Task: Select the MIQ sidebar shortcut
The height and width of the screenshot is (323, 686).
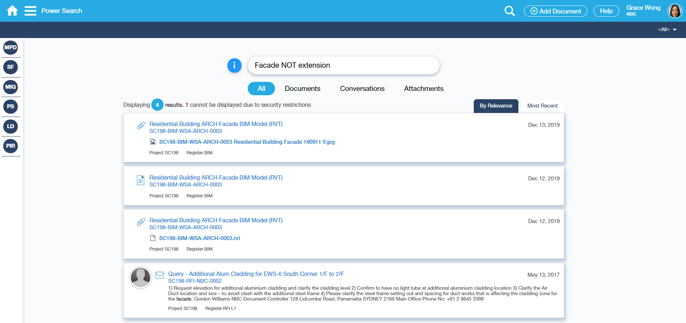Action: [x=11, y=87]
